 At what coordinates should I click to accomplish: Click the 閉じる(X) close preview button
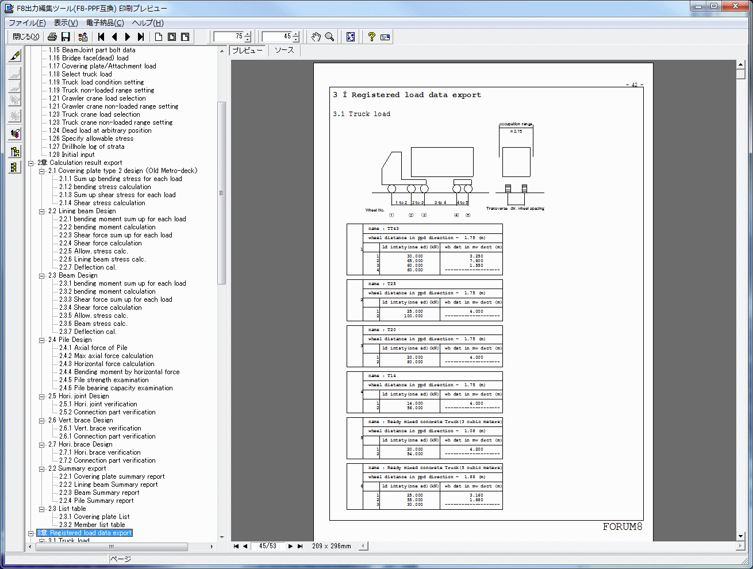pos(26,37)
